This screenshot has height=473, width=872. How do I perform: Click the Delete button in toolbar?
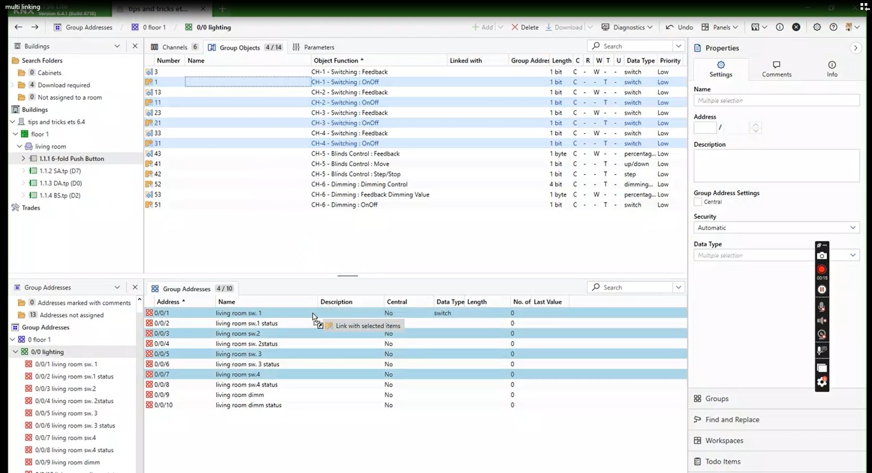click(x=525, y=27)
